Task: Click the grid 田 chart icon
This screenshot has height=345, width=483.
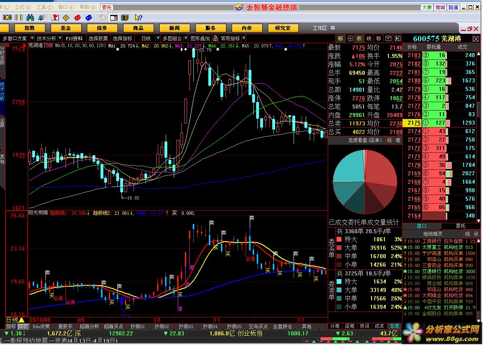Action: point(350,39)
